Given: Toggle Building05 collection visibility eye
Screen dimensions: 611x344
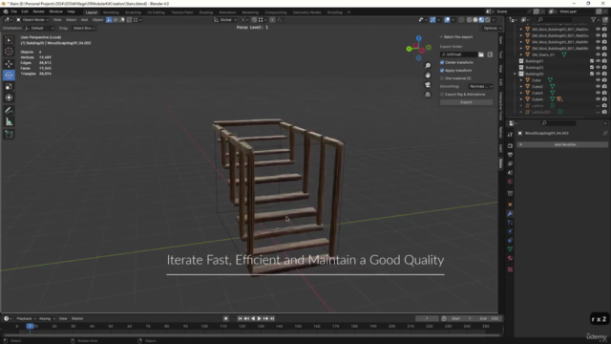Looking at the screenshot, I should click(599, 74).
